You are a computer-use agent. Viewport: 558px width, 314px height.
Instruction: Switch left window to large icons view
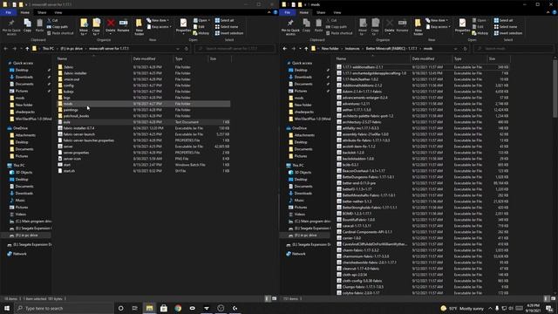tap(274, 298)
